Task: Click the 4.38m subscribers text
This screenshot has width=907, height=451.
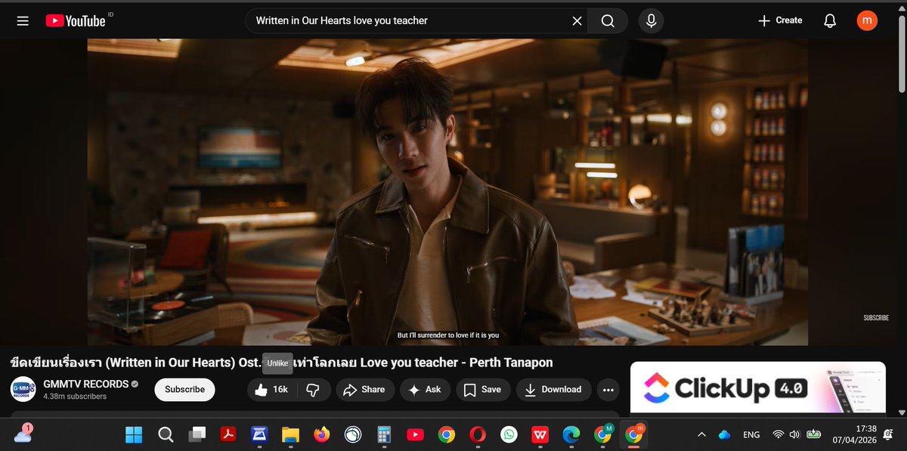Action: (75, 396)
